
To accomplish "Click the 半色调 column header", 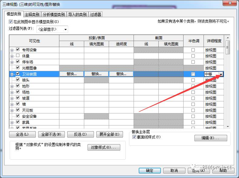I will click(x=194, y=41).
